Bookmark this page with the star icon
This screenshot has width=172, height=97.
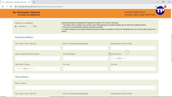(x=156, y=6)
